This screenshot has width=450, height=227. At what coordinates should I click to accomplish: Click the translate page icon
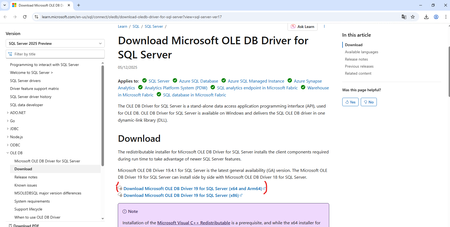click(404, 17)
